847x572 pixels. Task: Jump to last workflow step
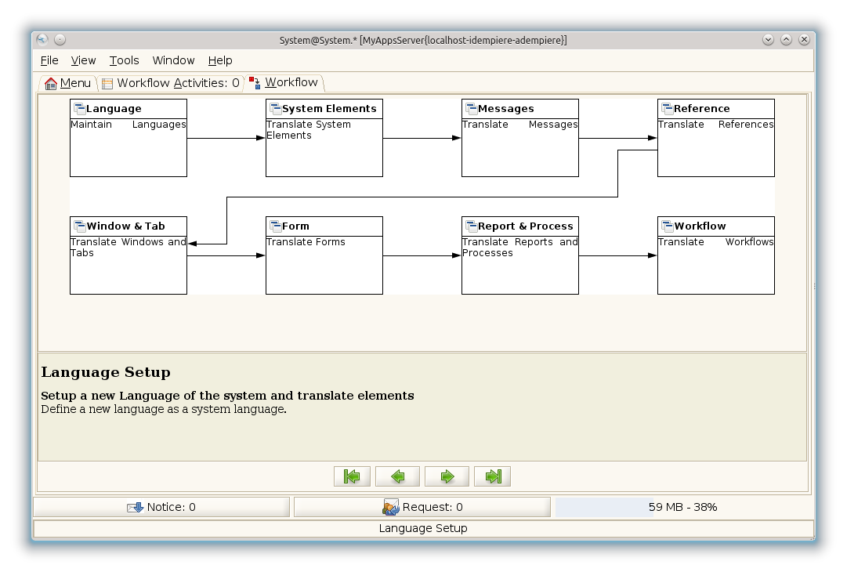point(492,476)
